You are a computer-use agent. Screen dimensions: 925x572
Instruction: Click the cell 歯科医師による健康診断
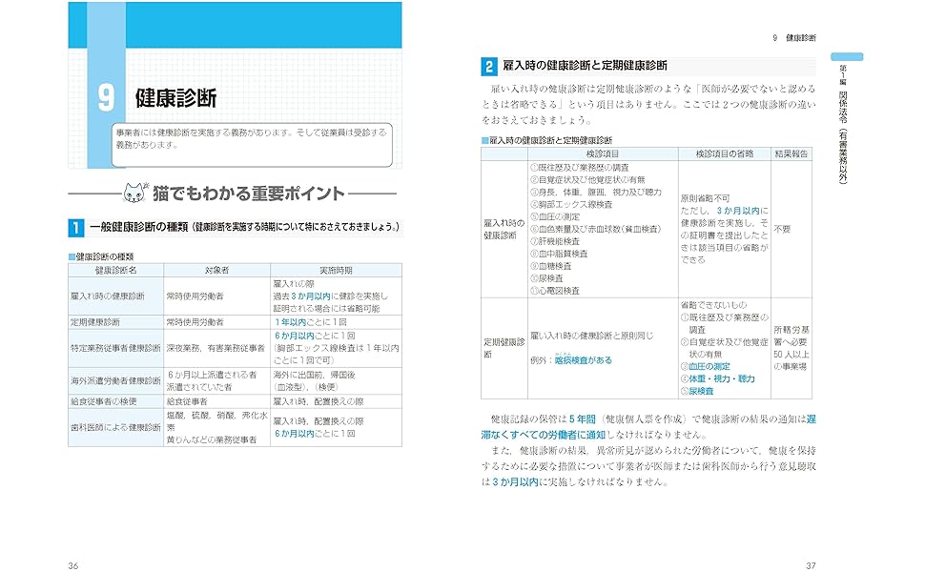115,427
